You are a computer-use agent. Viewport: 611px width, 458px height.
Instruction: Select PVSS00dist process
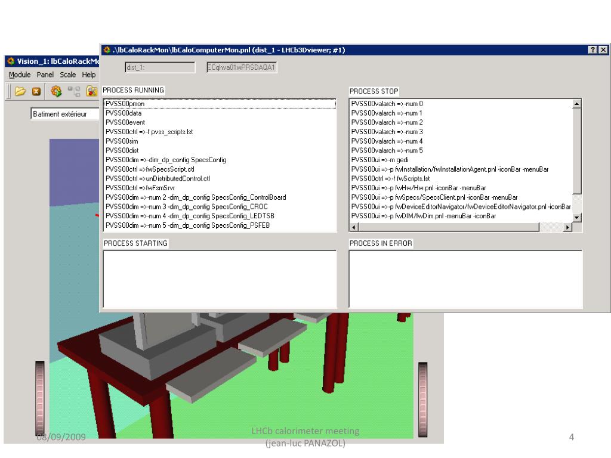pos(220,150)
